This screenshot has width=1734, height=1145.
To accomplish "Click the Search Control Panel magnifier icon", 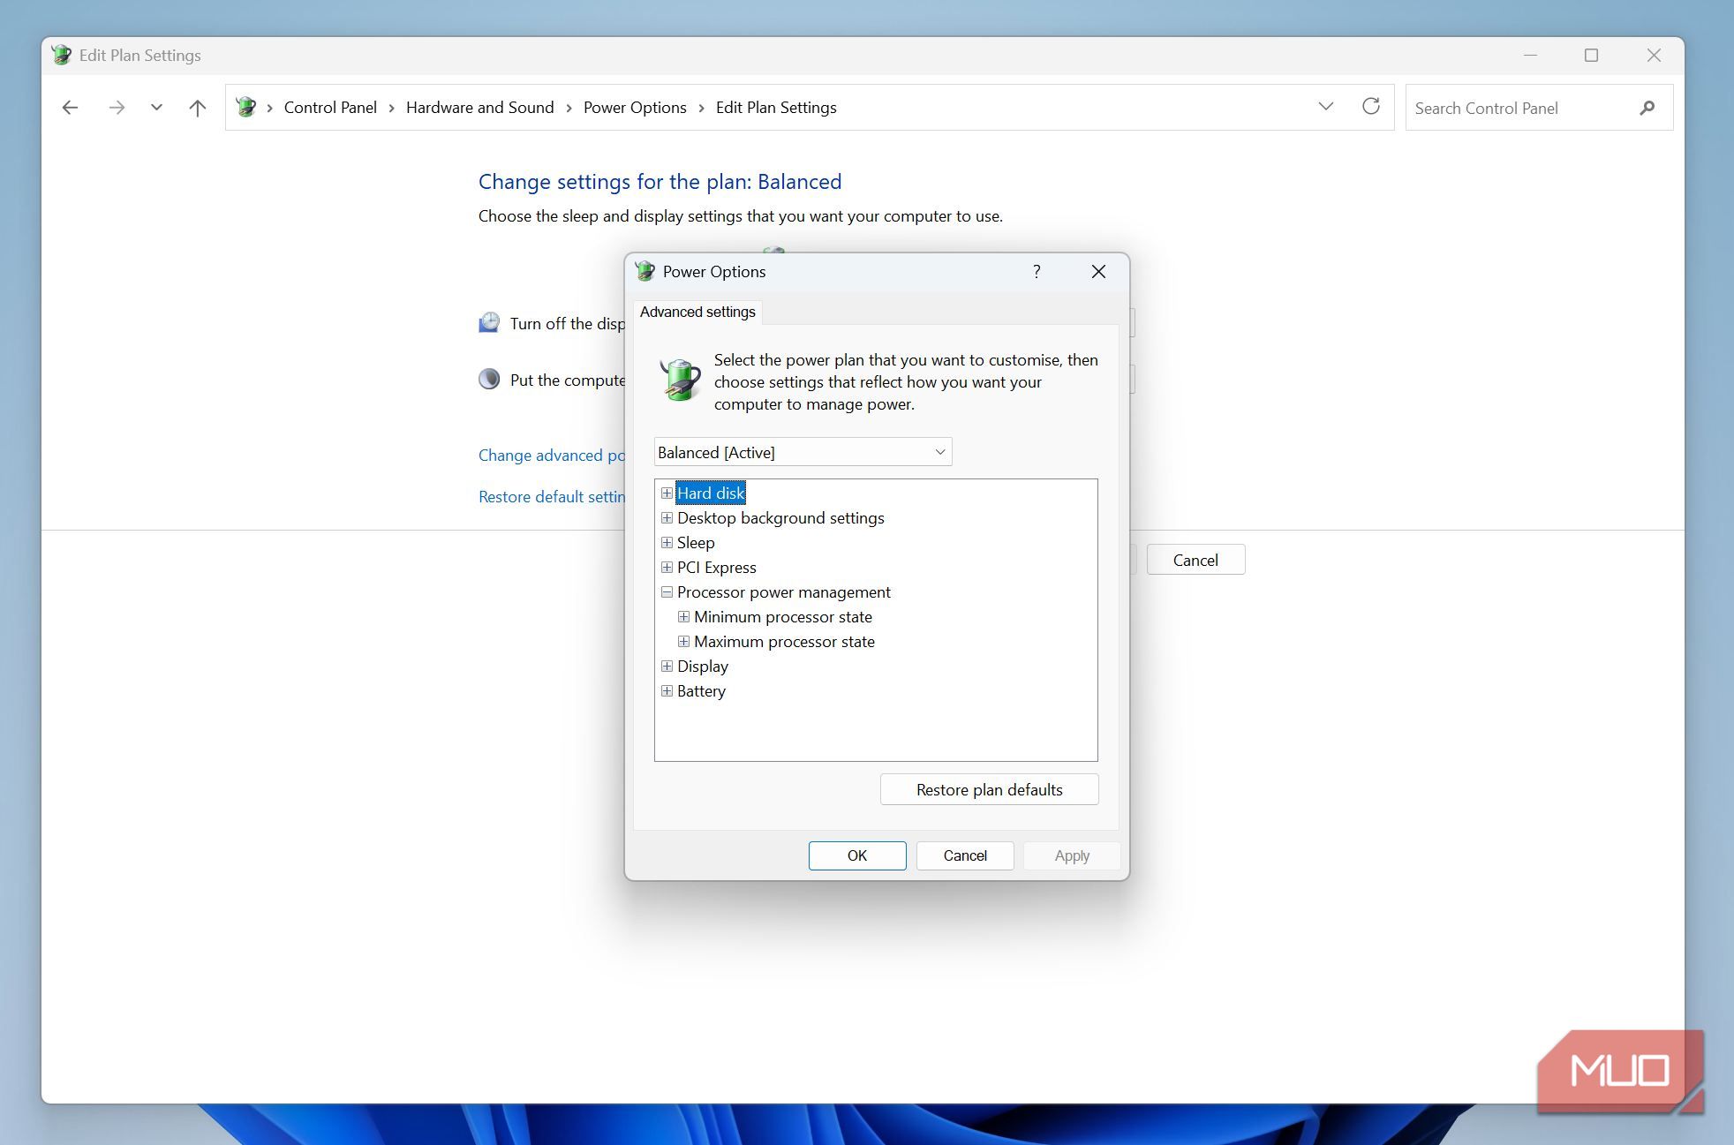I will (x=1647, y=108).
